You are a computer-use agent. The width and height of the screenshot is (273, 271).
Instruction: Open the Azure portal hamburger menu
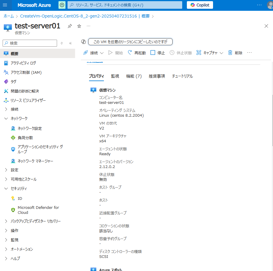click(x=5, y=5)
